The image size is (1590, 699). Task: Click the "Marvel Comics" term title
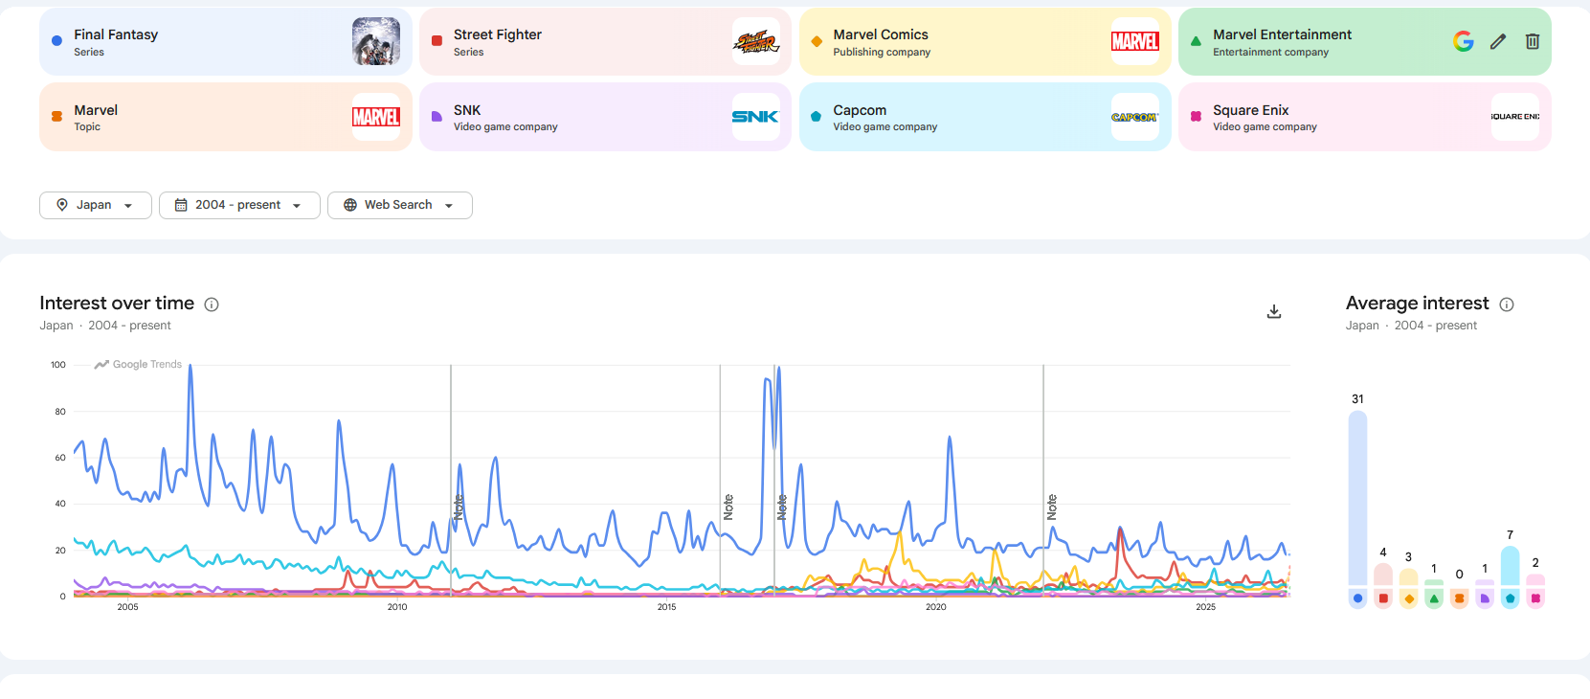(881, 34)
